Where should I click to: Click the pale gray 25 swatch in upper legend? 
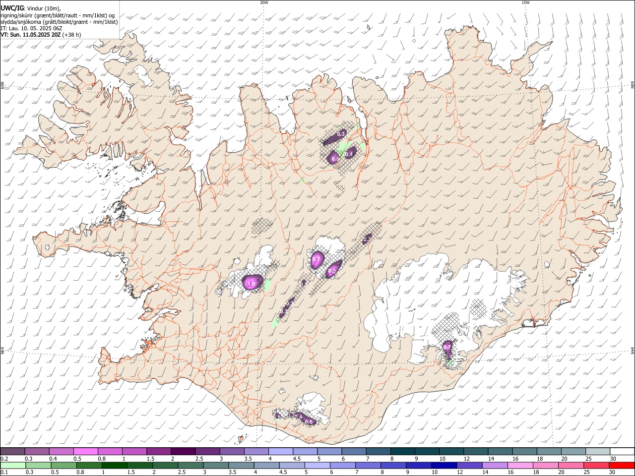click(597, 451)
